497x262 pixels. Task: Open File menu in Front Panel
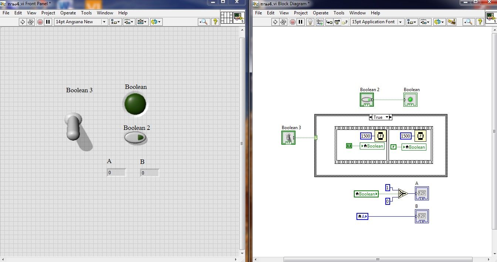click(x=6, y=13)
